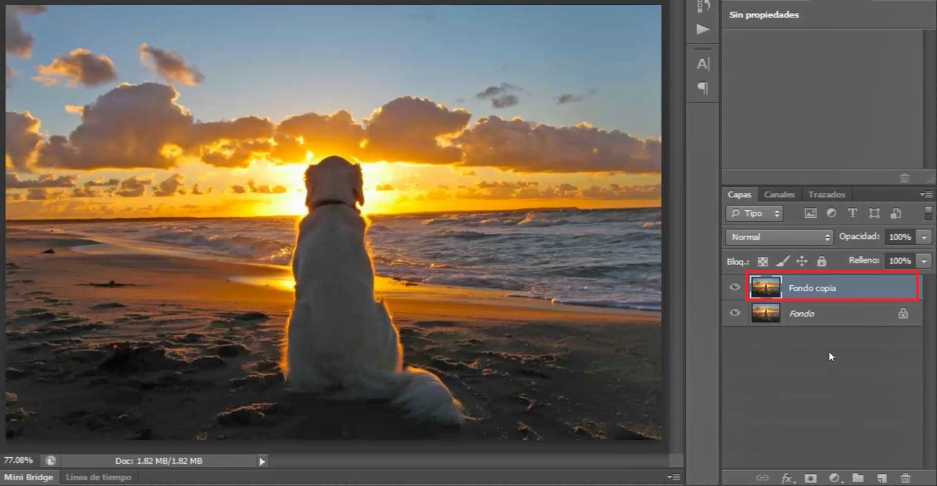The image size is (937, 486).
Task: Click the Properties panel vertical scrollbar
Action: [929, 98]
